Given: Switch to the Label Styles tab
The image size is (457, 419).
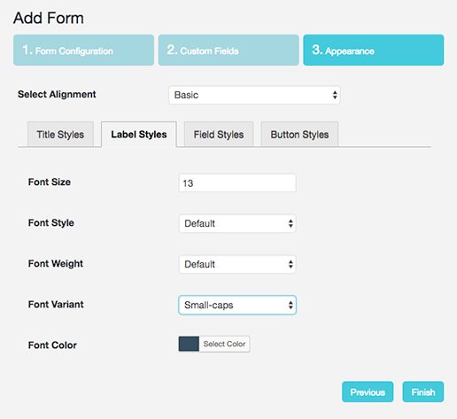Looking at the screenshot, I should 139,135.
